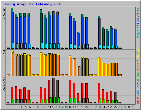Click day 7 on the x-axis
The width and height of the screenshot is (141, 110).
(34, 107)
